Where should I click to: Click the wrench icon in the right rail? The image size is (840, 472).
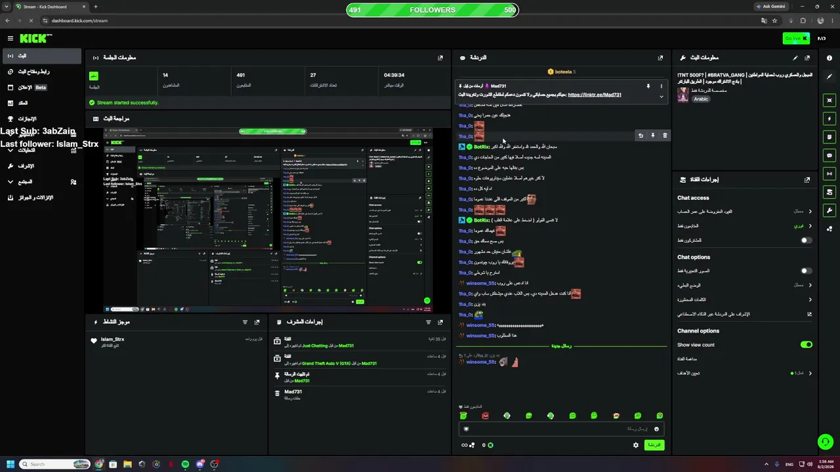click(829, 210)
